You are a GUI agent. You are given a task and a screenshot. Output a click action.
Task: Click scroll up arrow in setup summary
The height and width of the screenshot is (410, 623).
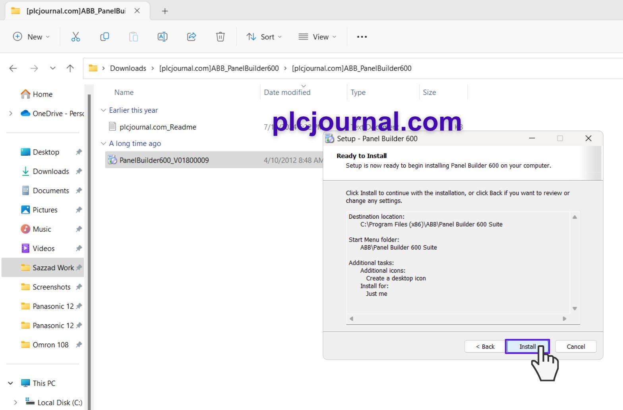pos(575,217)
